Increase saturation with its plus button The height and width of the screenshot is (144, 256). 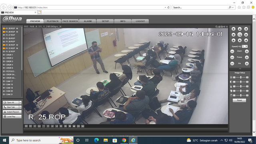[x=247, y=86]
